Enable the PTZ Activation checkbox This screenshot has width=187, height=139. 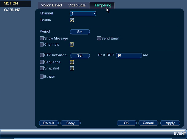42,55
